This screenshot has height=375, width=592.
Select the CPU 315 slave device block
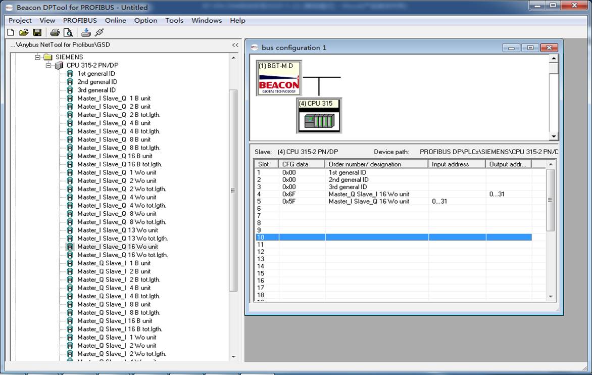coord(319,116)
